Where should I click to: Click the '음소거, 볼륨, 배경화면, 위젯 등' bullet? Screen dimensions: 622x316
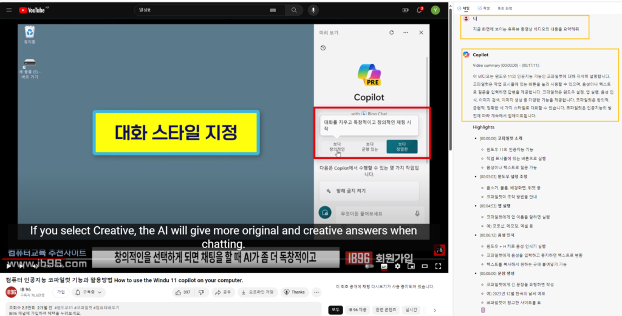tap(513, 187)
